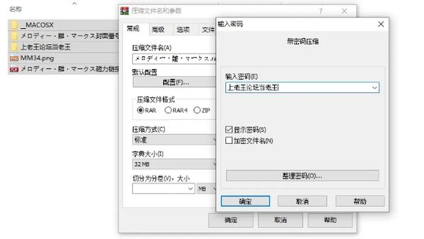Screen dimensions: 424x239
Task: Select the MM34.png file name
Action: tap(37, 58)
